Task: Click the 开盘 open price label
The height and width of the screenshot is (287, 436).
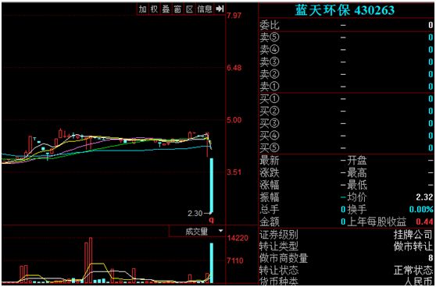Action: tap(357, 161)
